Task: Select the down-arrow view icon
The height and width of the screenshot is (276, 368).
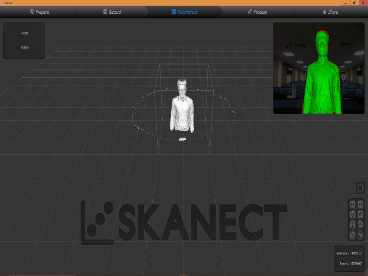Action: coord(352,214)
